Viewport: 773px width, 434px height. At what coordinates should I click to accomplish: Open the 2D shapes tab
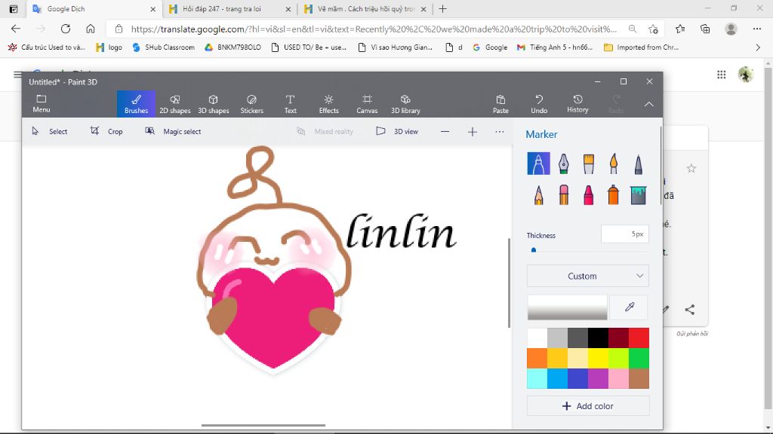(x=174, y=104)
